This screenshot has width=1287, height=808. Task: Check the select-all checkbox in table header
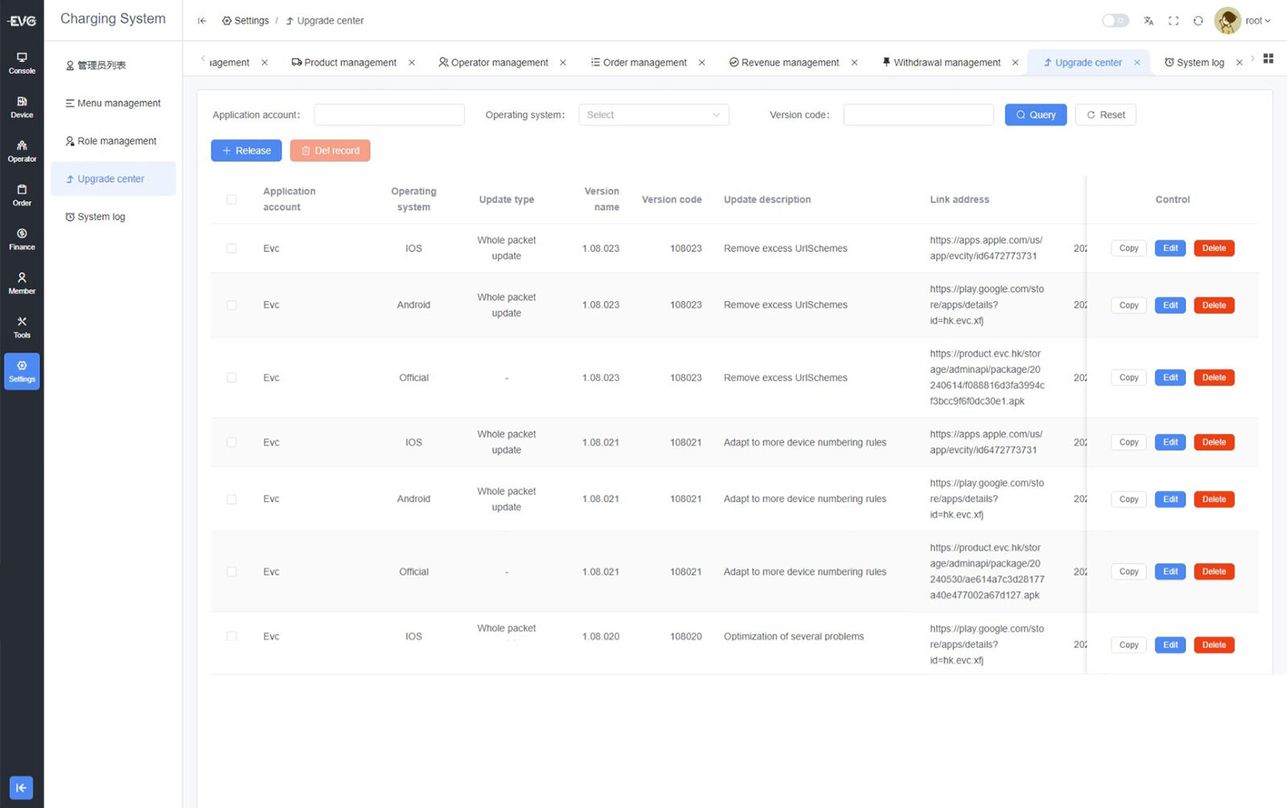(232, 200)
